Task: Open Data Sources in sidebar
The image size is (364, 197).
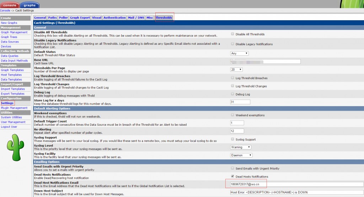Action: click(10, 42)
